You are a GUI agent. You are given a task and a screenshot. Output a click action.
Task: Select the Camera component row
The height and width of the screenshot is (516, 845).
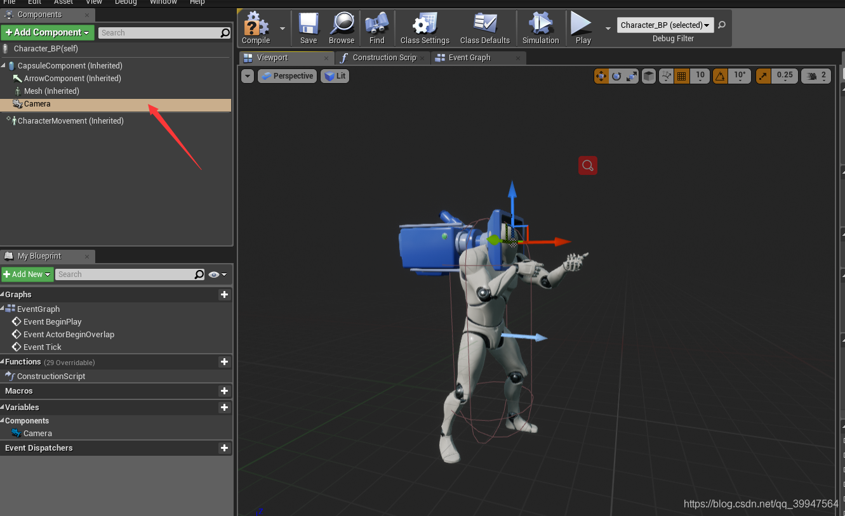pyautogui.click(x=116, y=104)
